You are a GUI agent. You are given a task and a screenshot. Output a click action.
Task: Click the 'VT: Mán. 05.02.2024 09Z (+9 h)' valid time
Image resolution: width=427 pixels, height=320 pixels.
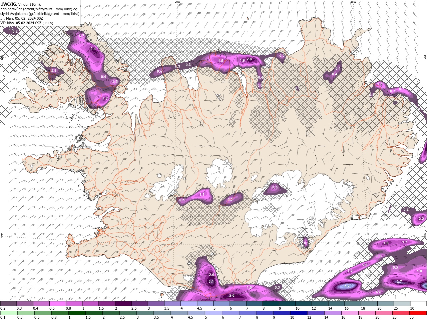[27, 23]
